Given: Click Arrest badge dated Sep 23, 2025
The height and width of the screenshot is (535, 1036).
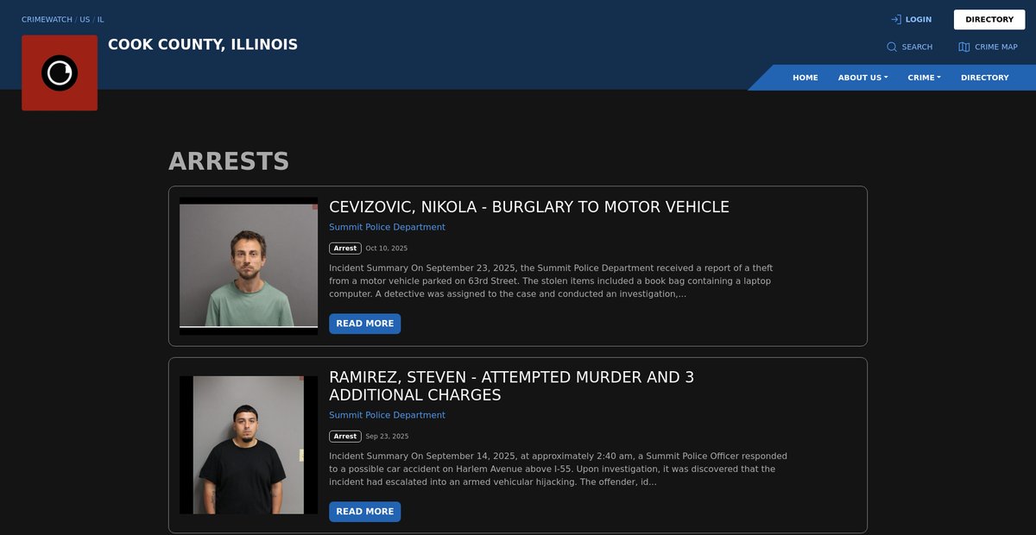Looking at the screenshot, I should 345,437.
